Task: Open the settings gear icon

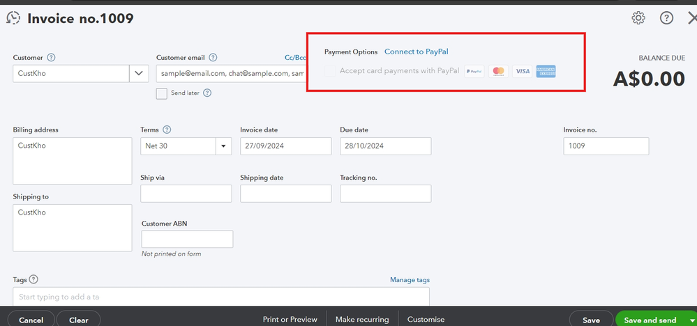Action: 638,18
